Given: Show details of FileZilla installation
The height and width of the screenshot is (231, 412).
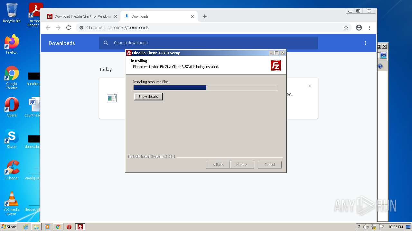Looking at the screenshot, I should tap(148, 97).
